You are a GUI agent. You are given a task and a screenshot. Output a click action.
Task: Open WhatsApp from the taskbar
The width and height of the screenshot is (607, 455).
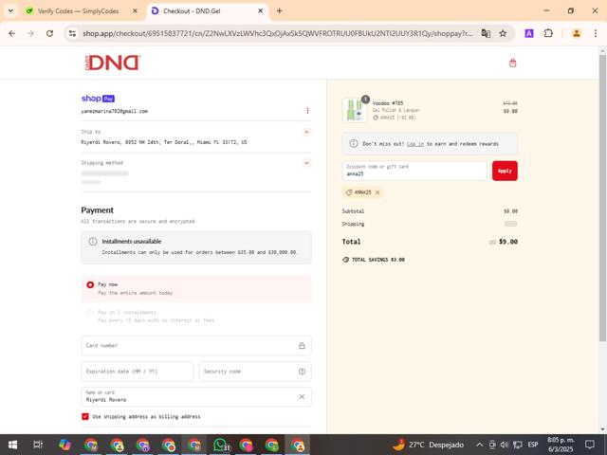[x=221, y=445]
